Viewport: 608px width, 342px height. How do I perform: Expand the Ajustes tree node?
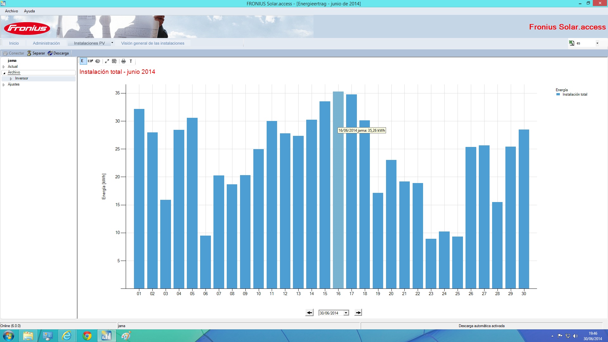coord(4,85)
